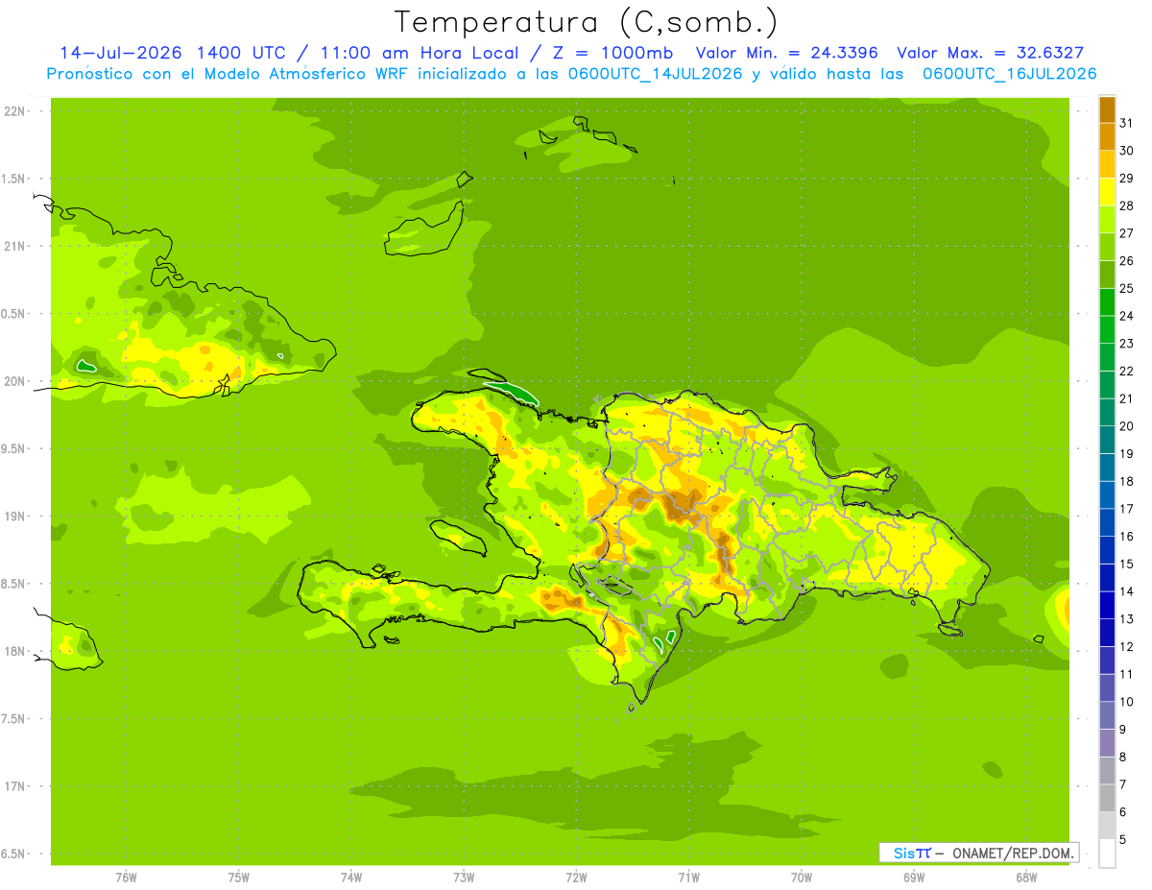
Task: Click the 'Valor Max. = 32.6327' readout
Action: [x=991, y=53]
